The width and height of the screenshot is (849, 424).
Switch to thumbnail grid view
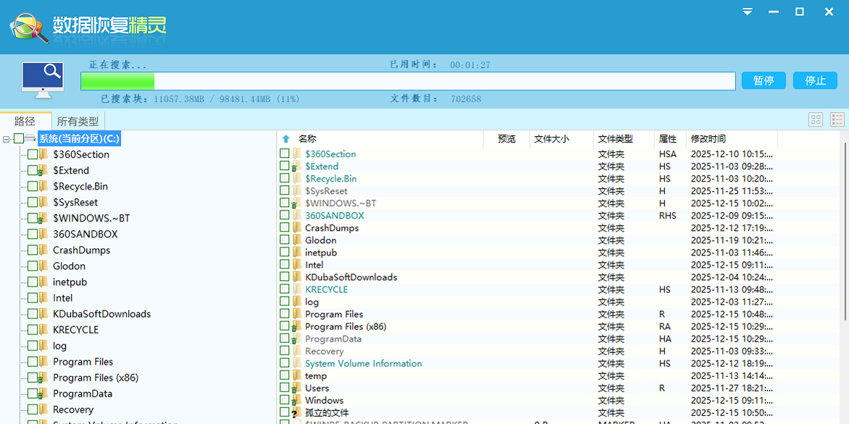click(x=816, y=120)
